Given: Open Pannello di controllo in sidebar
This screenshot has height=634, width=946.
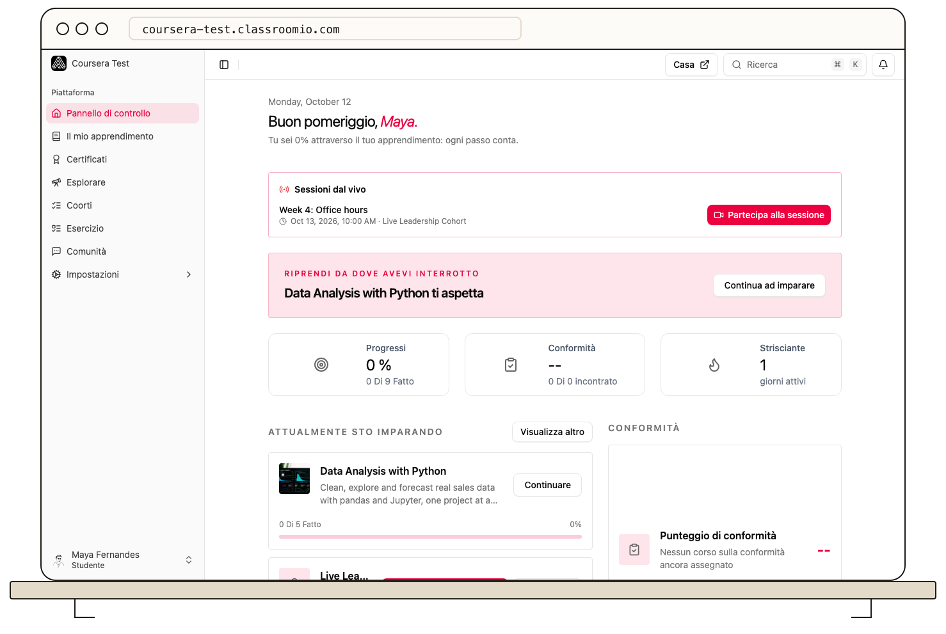Looking at the screenshot, I should pos(123,113).
